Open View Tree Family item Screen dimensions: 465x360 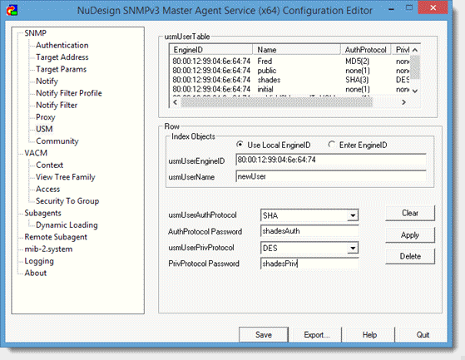click(x=65, y=177)
